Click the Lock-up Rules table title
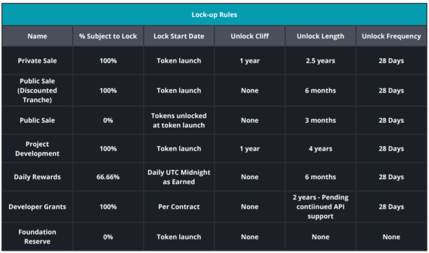This screenshot has width=429, height=253. (x=214, y=14)
